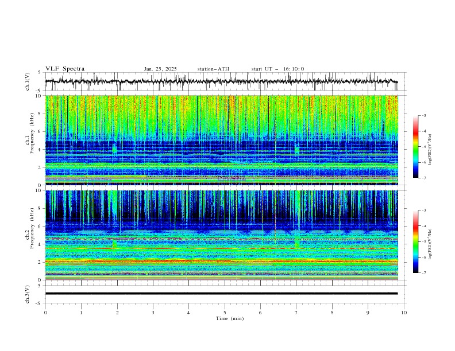Image resolution: width=455 pixels, height=351 pixels.
Task: Click the "-7" label on ch.1 colorbar
Action: pyautogui.click(x=424, y=178)
